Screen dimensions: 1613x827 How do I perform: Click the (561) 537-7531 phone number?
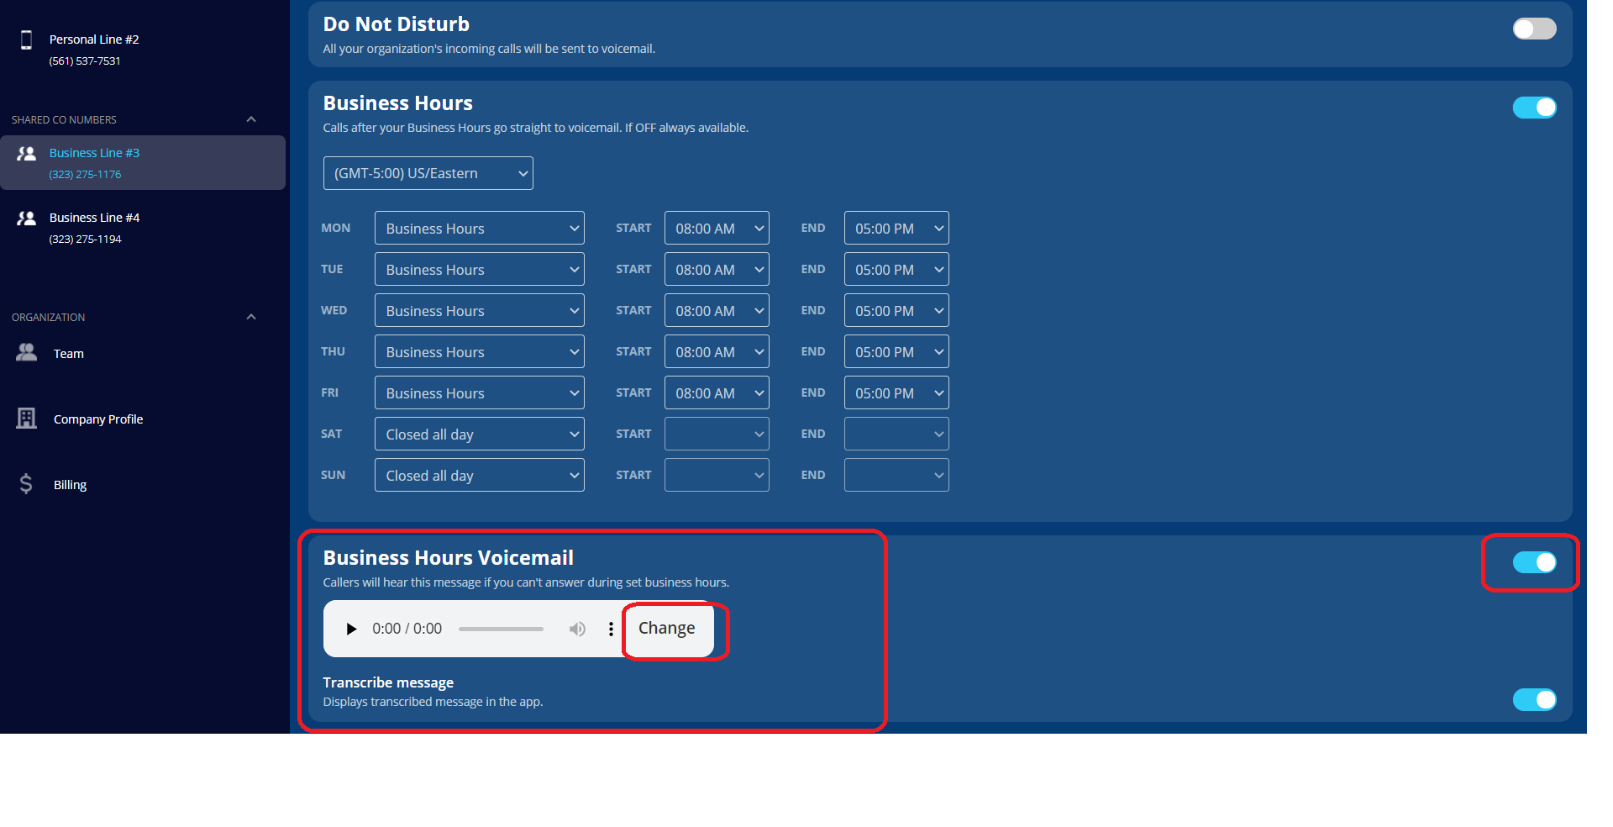(x=85, y=61)
